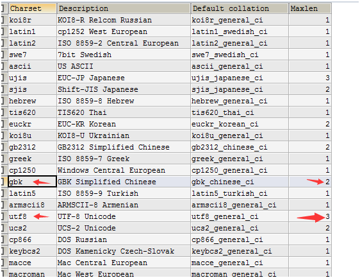The width and height of the screenshot is (360, 278).
Task: Select the latin5 charset cell
Action: [x=33, y=193]
